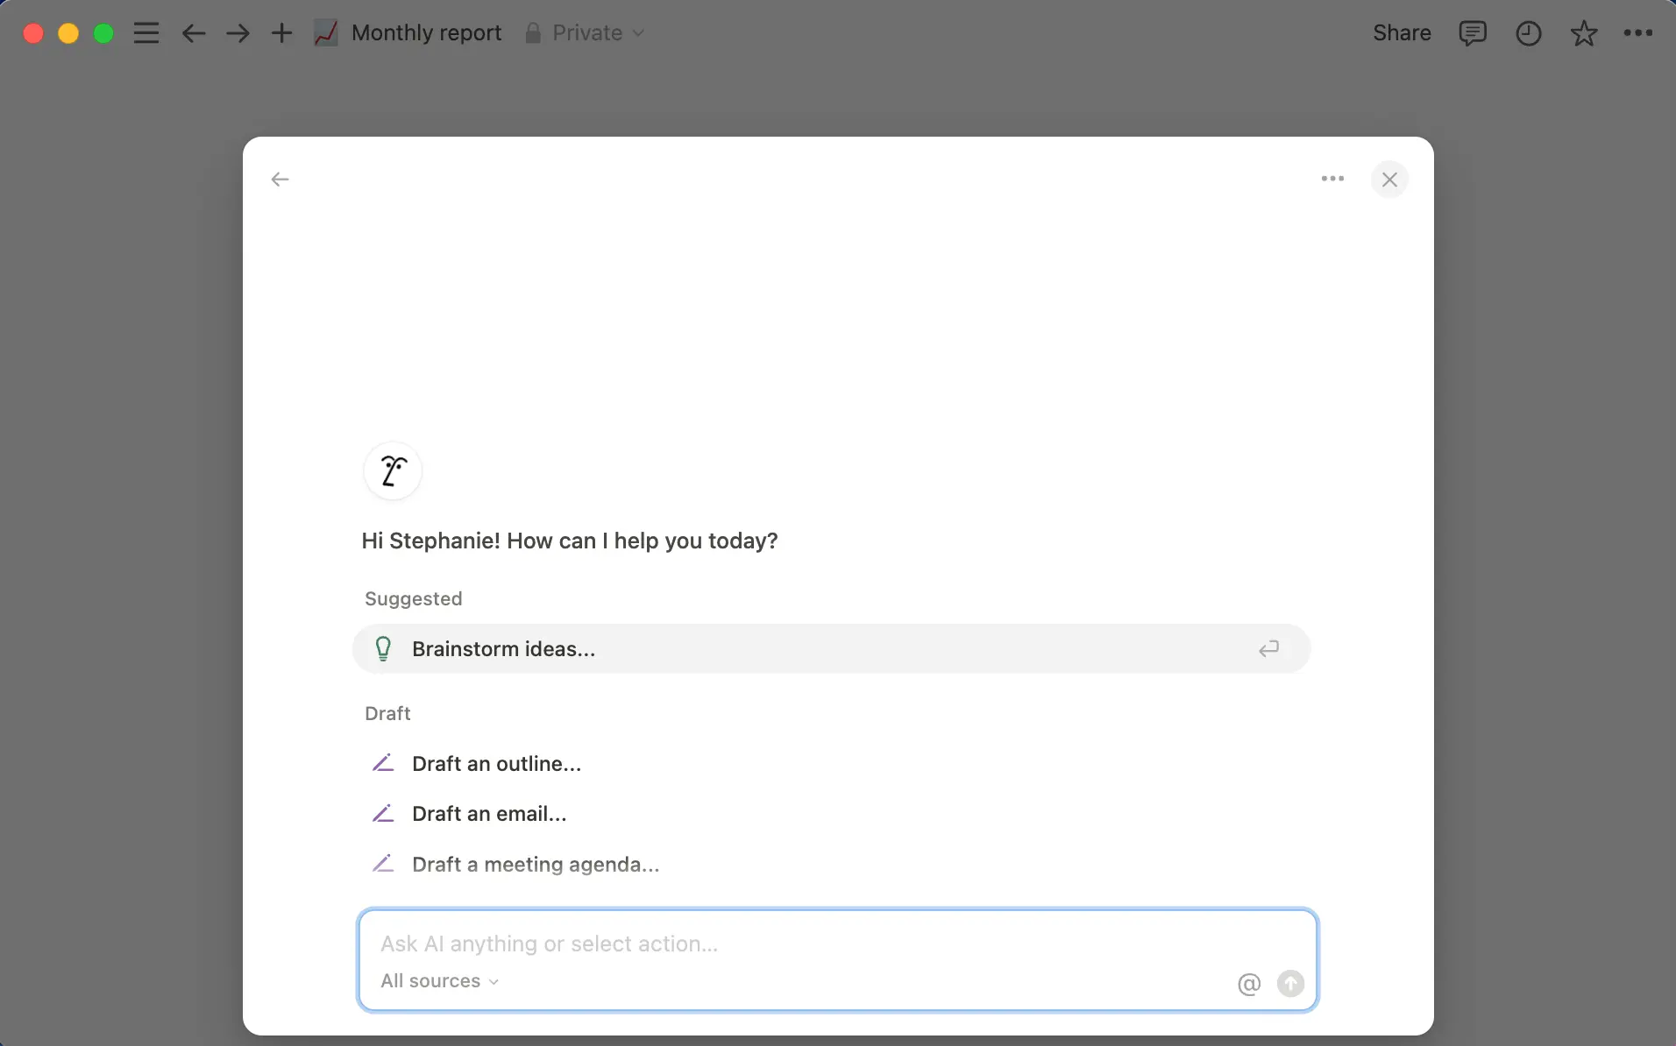Image resolution: width=1676 pixels, height=1046 pixels.
Task: Open the AI dialog ellipsis menu
Action: tap(1332, 179)
